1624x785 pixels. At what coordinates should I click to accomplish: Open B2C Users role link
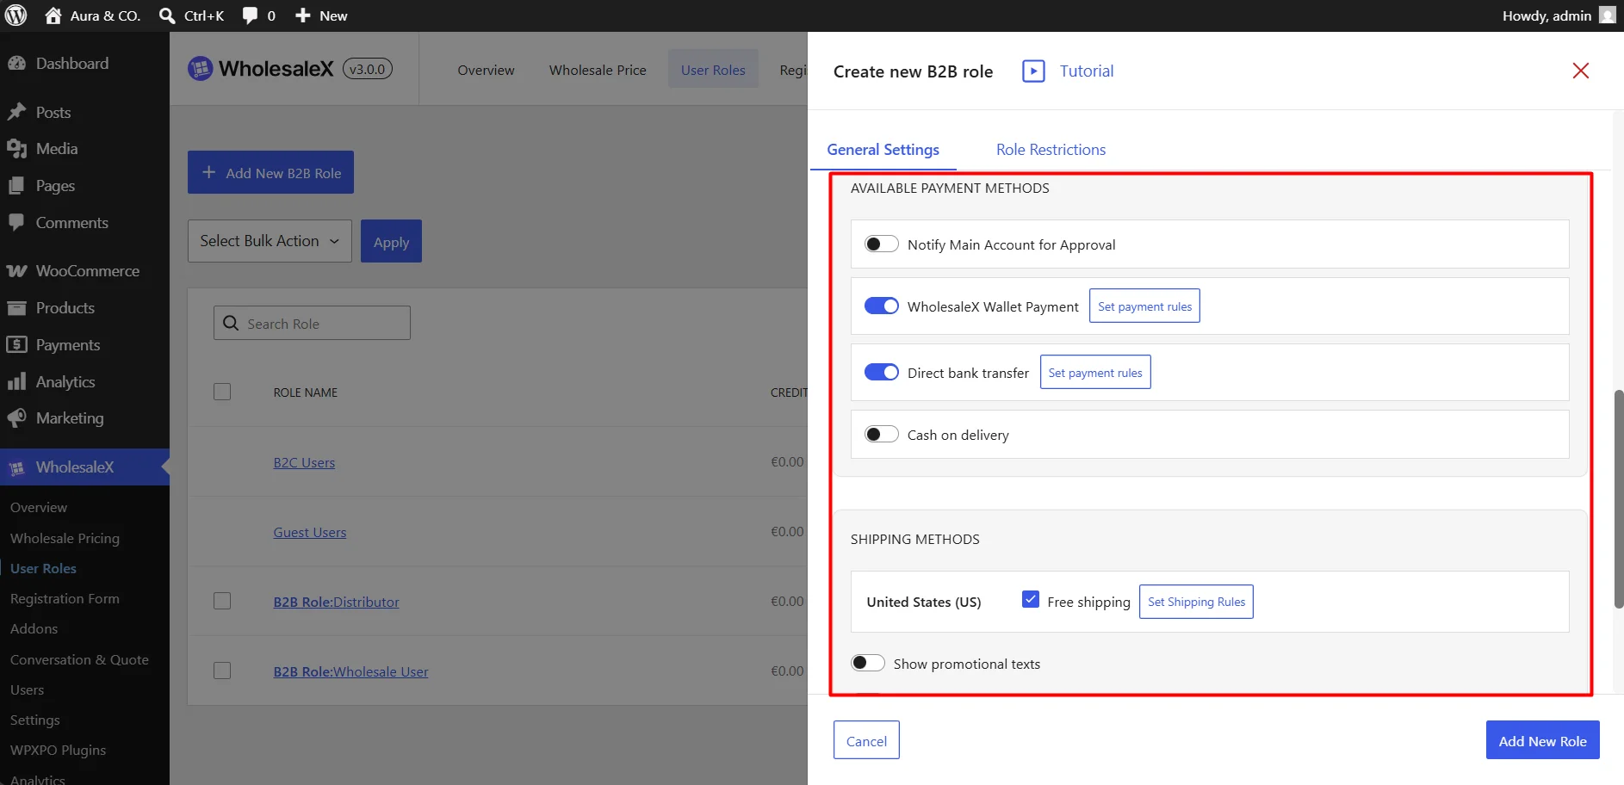[x=304, y=462]
